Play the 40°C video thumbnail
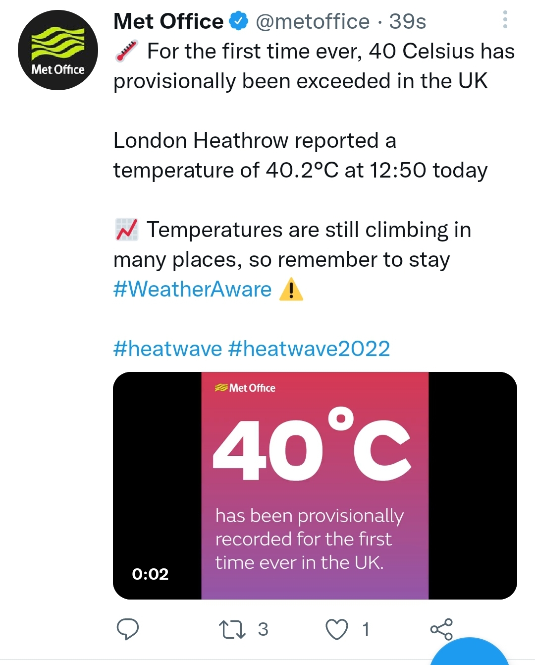The height and width of the screenshot is (665, 535). click(315, 485)
